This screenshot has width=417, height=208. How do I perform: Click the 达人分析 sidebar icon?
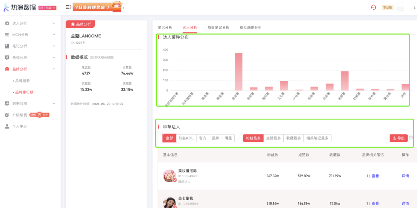7,23
